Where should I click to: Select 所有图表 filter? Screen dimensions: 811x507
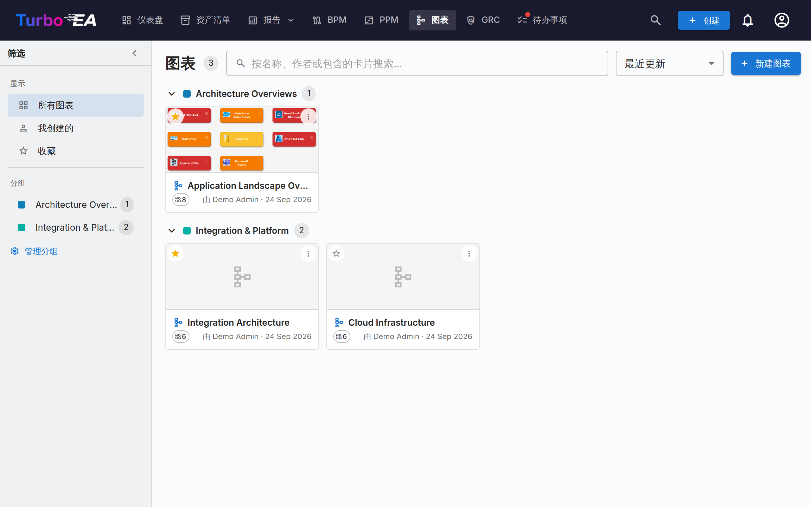pyautogui.click(x=76, y=105)
